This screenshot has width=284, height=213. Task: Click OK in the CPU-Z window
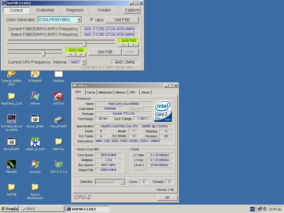pyautogui.click(x=167, y=197)
